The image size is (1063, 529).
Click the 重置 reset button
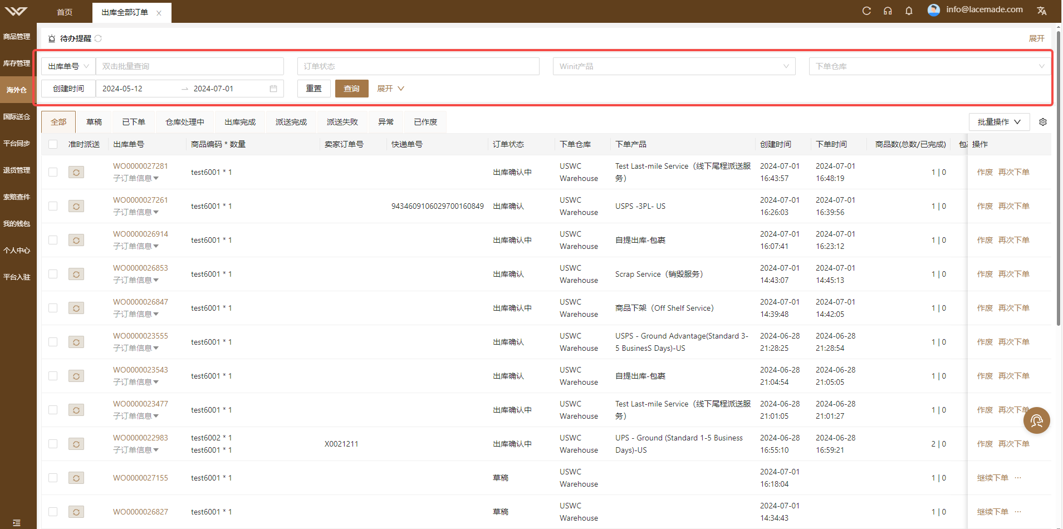(x=314, y=89)
